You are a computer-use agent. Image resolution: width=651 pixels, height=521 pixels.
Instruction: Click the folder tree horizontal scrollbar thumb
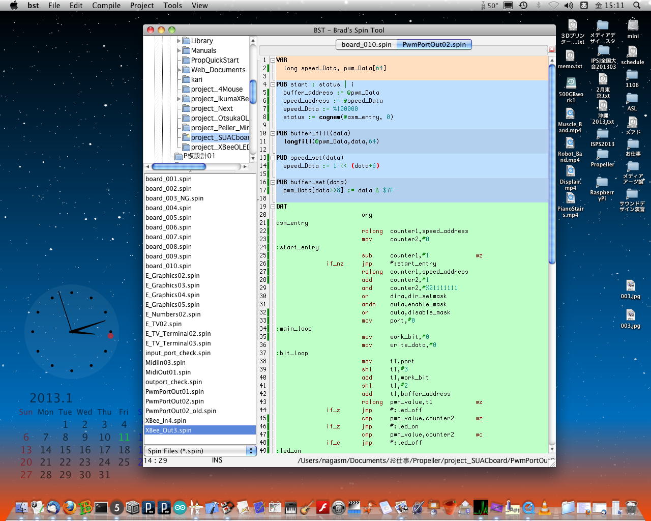click(179, 166)
